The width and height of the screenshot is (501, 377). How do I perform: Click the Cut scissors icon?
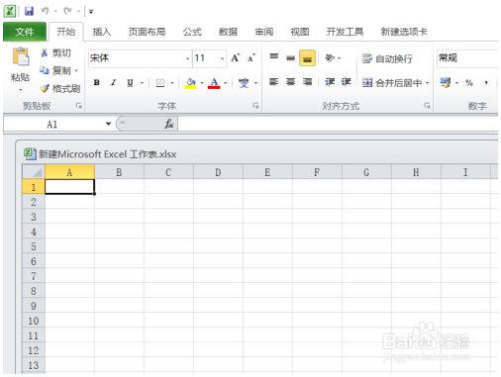pyautogui.click(x=44, y=52)
